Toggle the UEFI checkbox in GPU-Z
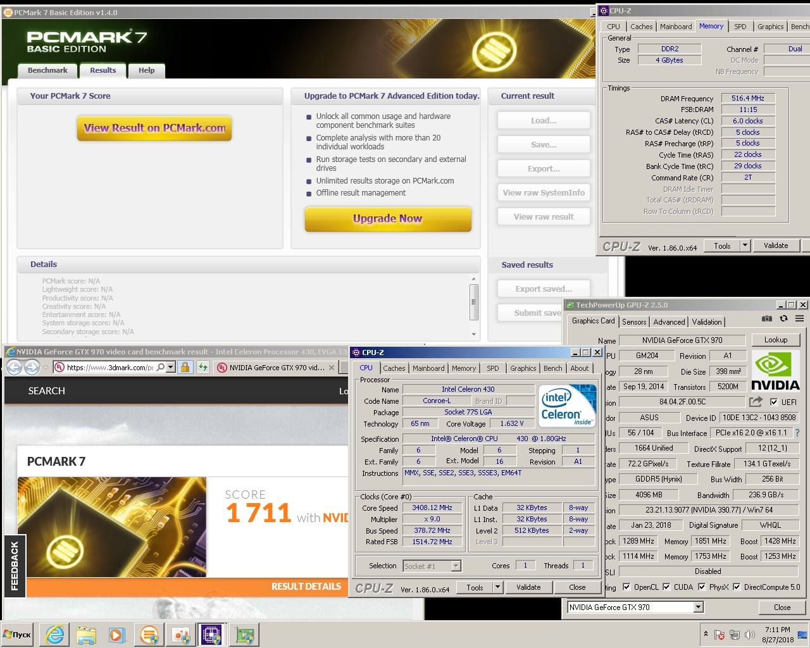Screen dimensions: 810x648 click(x=774, y=402)
